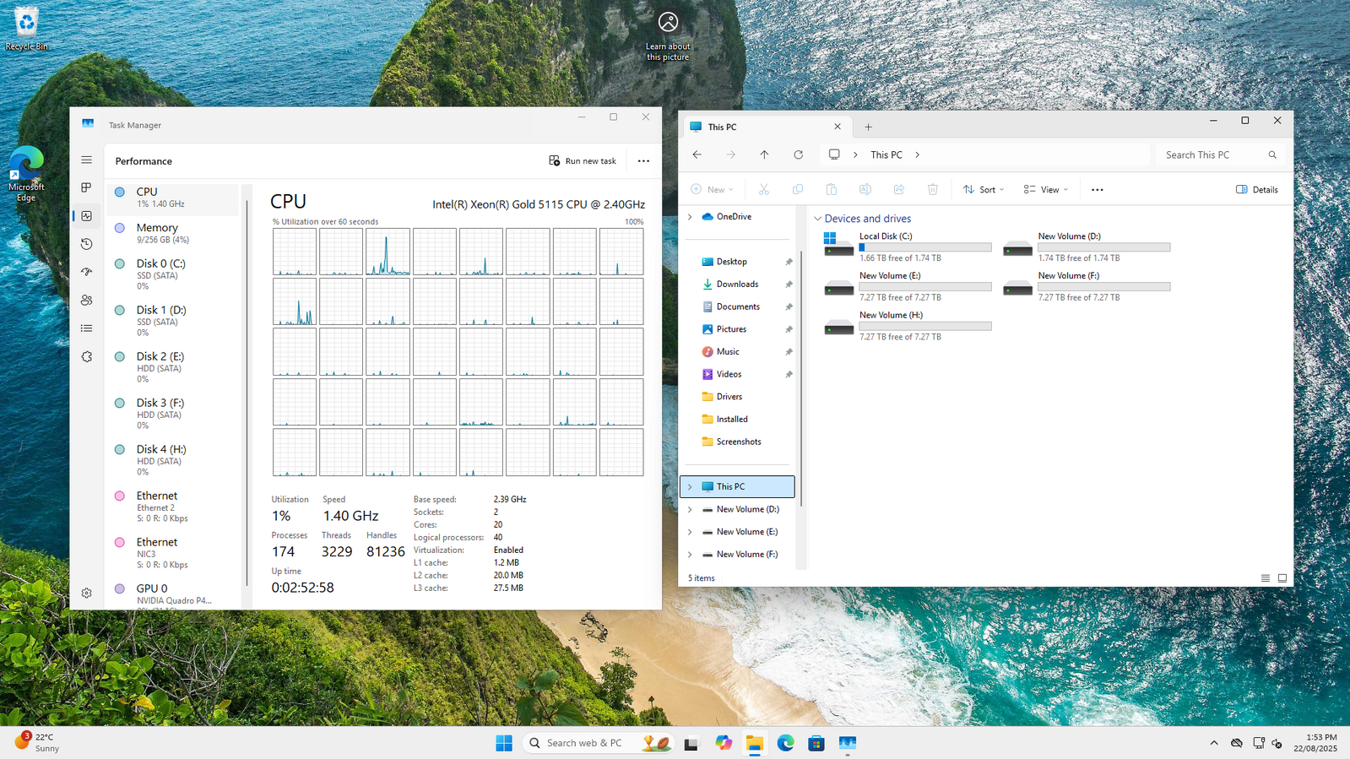Open Documents in navigation pane
The width and height of the screenshot is (1350, 759).
737,306
